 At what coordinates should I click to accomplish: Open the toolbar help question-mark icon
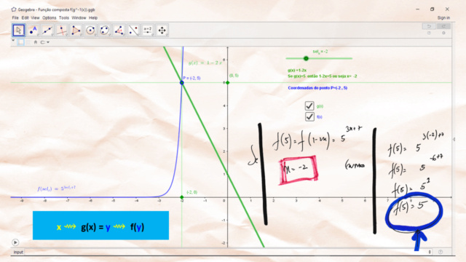(x=429, y=33)
